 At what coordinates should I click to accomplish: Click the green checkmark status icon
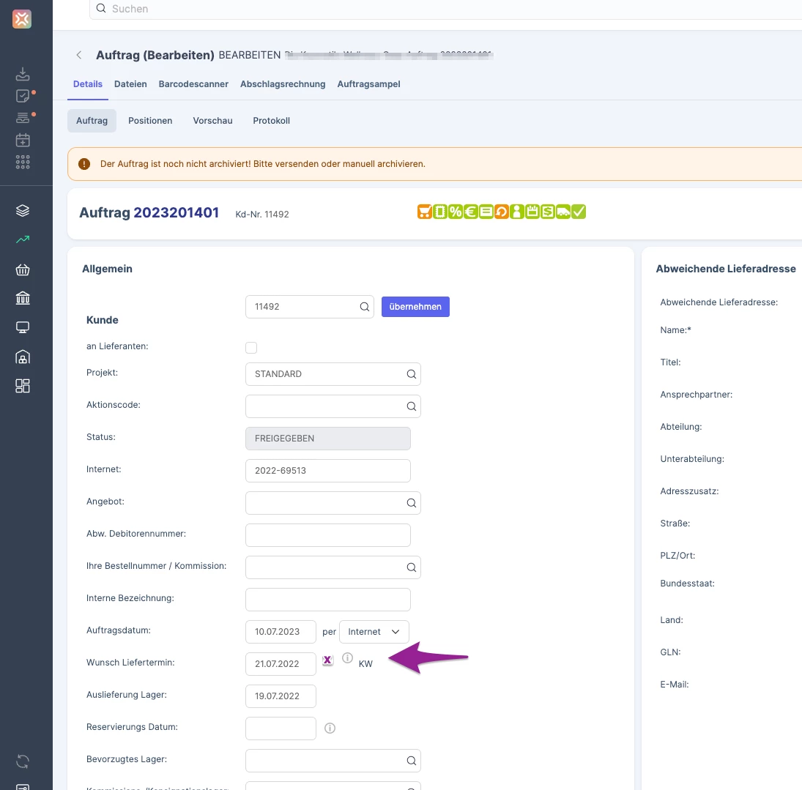point(579,212)
